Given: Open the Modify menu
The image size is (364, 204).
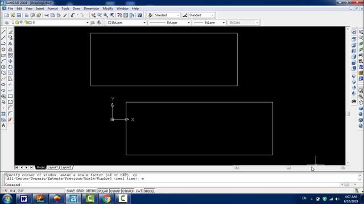Looking at the screenshot, I should coord(107,8).
